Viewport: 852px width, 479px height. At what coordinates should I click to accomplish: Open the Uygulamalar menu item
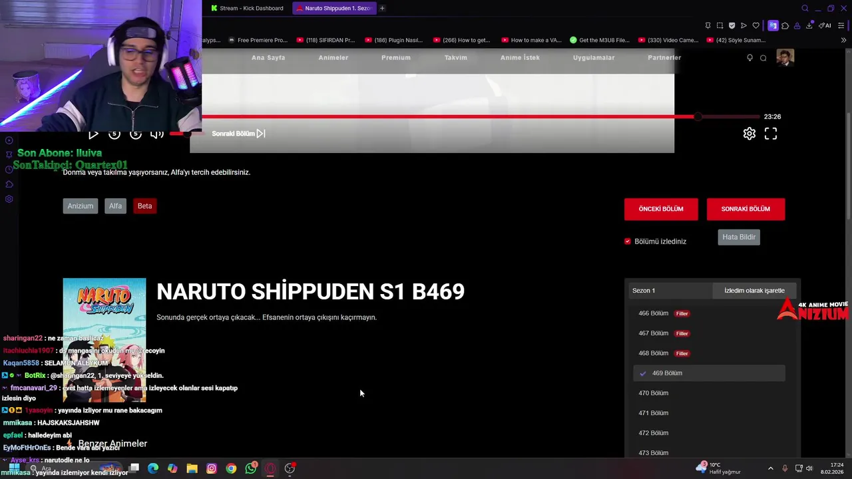594,58
